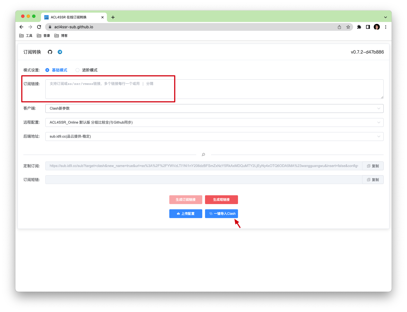Open the Telegram channel icon
Screen dimensions: 407x312
[60, 52]
